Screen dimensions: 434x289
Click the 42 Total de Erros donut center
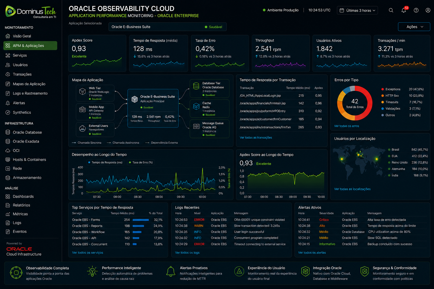[355, 103]
